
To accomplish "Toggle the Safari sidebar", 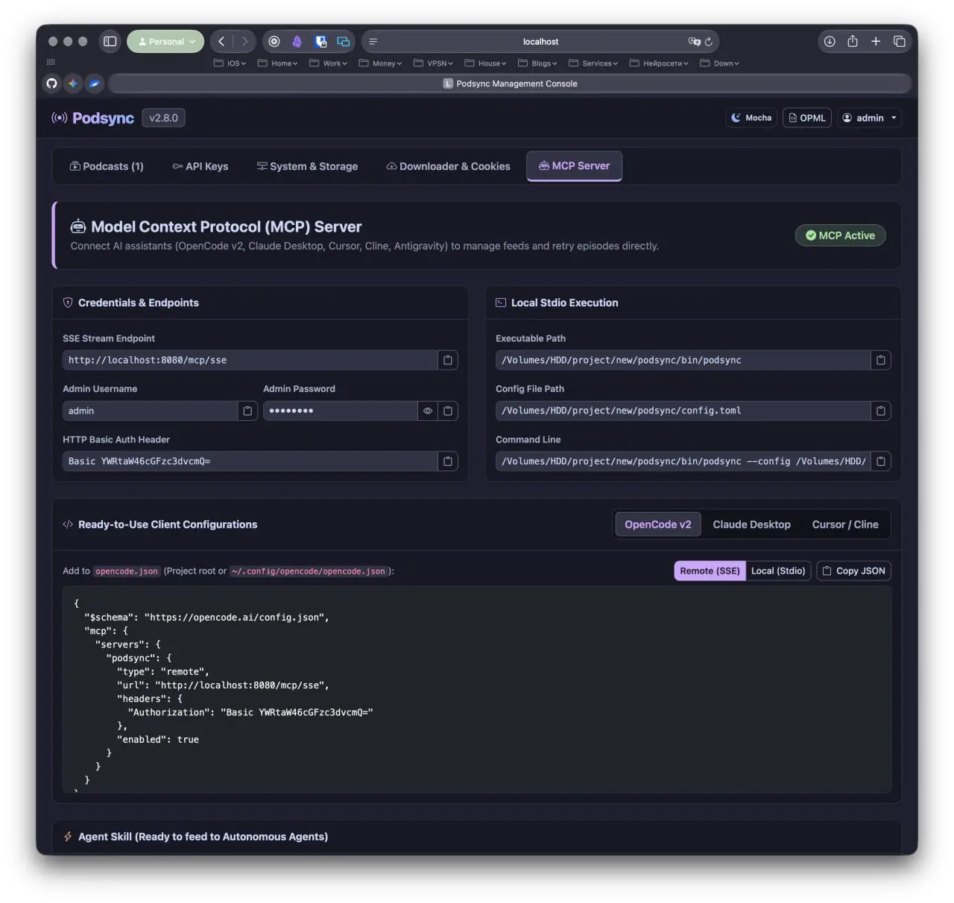I will 110,42.
